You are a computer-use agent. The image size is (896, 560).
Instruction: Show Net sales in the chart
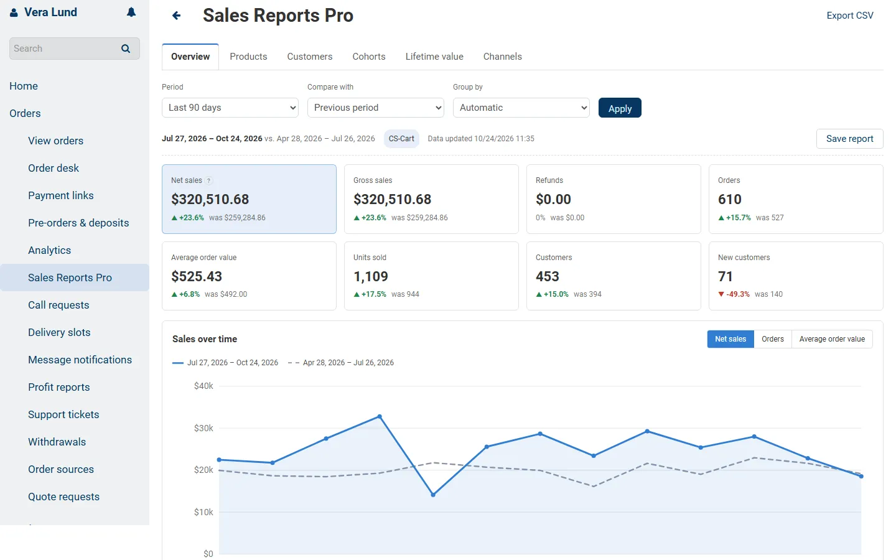coord(730,339)
